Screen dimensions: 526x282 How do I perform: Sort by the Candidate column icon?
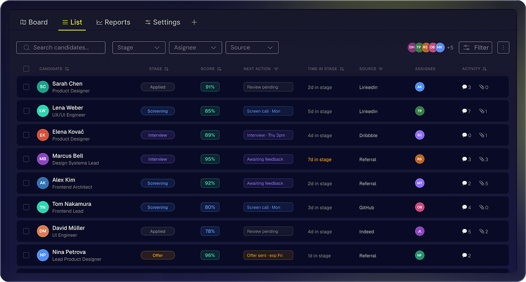[x=67, y=69]
